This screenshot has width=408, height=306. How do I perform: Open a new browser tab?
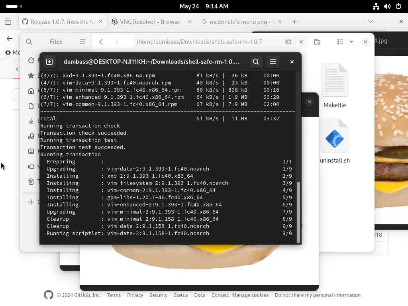point(294,22)
